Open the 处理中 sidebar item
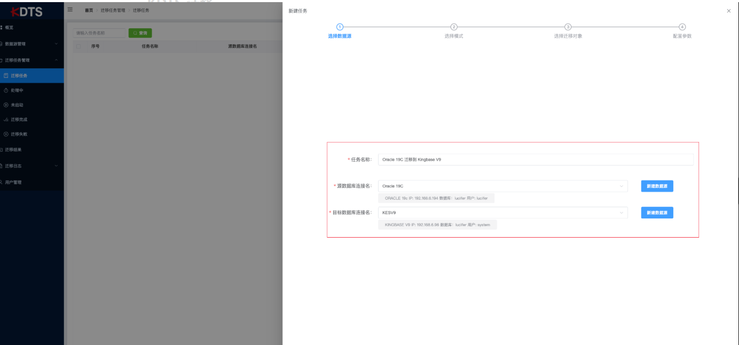 click(32, 90)
